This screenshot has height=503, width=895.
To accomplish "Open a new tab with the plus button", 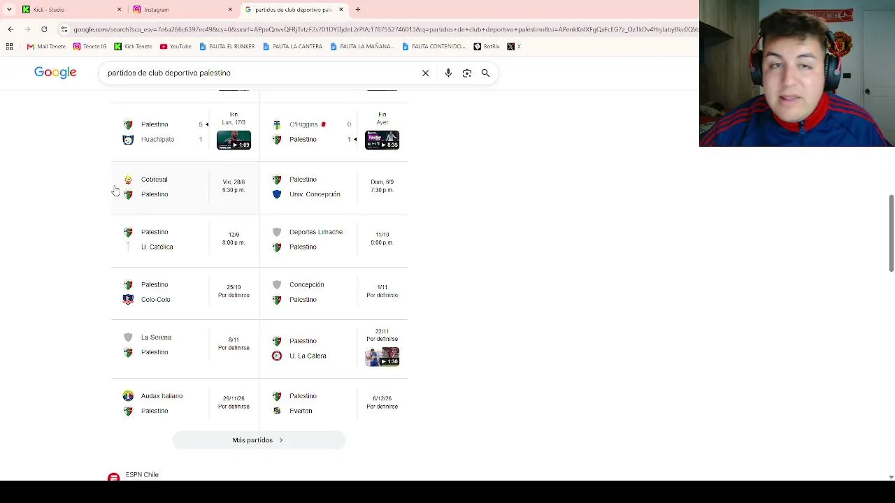I will (x=358, y=10).
